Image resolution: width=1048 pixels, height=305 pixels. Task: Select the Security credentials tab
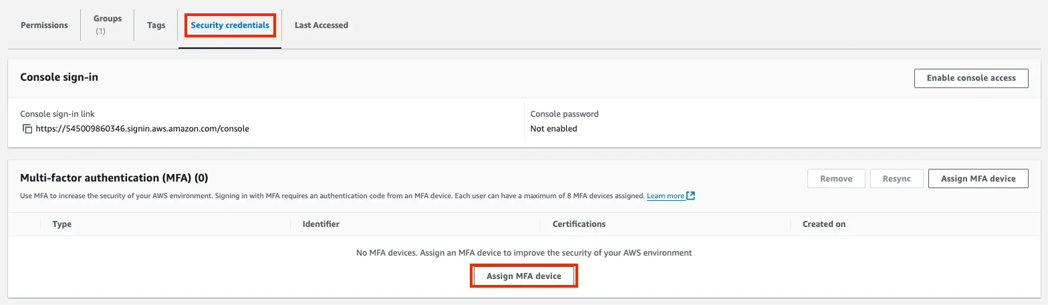230,25
